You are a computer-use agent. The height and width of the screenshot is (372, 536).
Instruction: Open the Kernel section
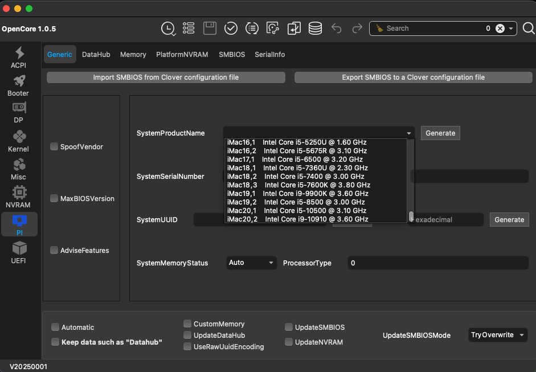click(19, 141)
